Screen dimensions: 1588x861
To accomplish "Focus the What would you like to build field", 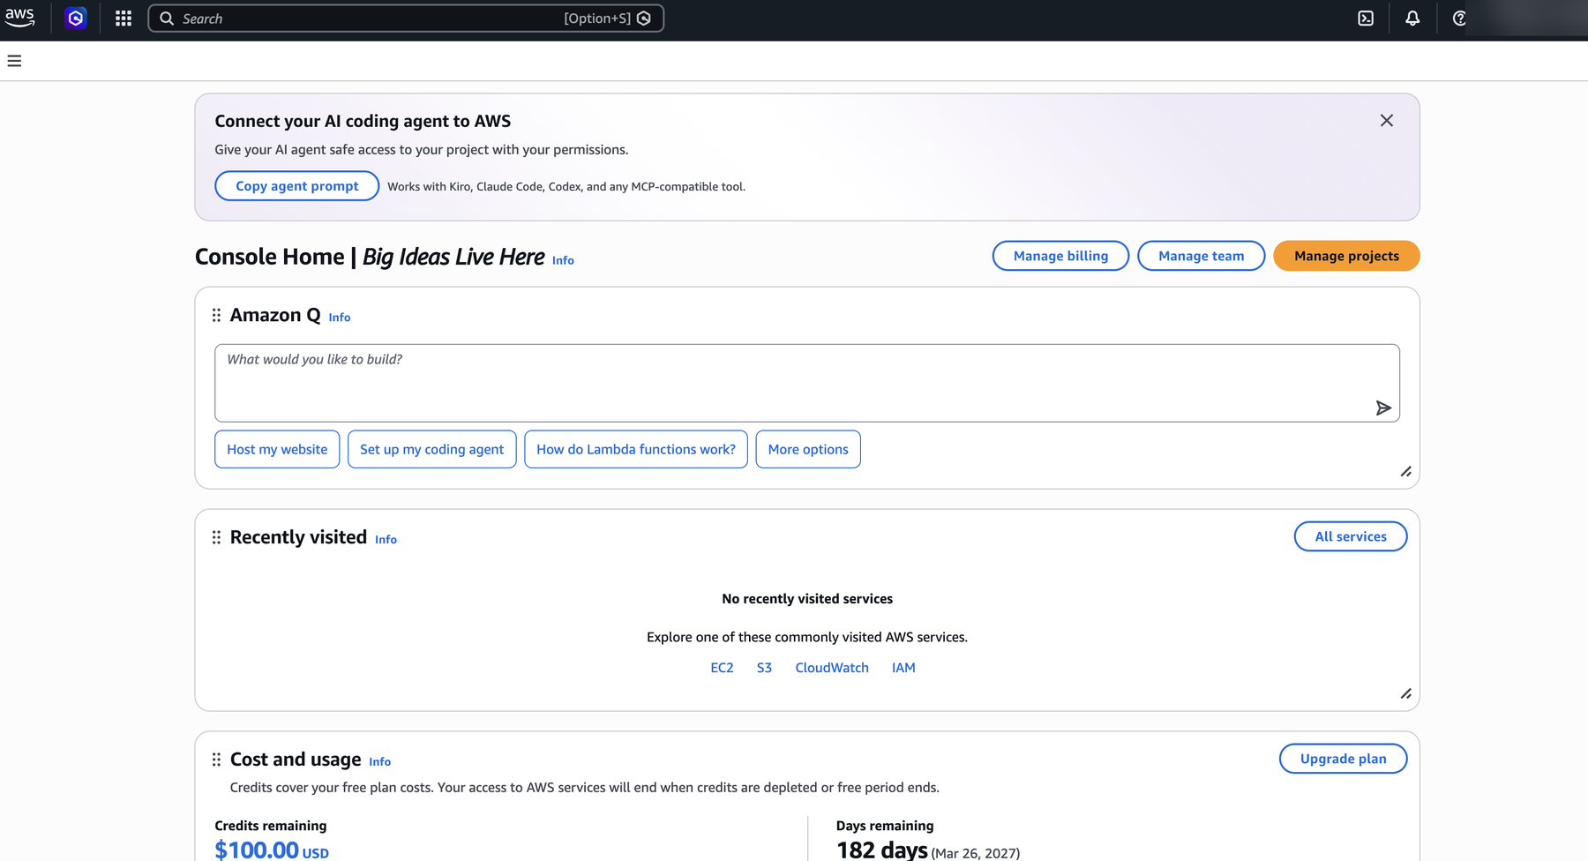I will pos(806,383).
